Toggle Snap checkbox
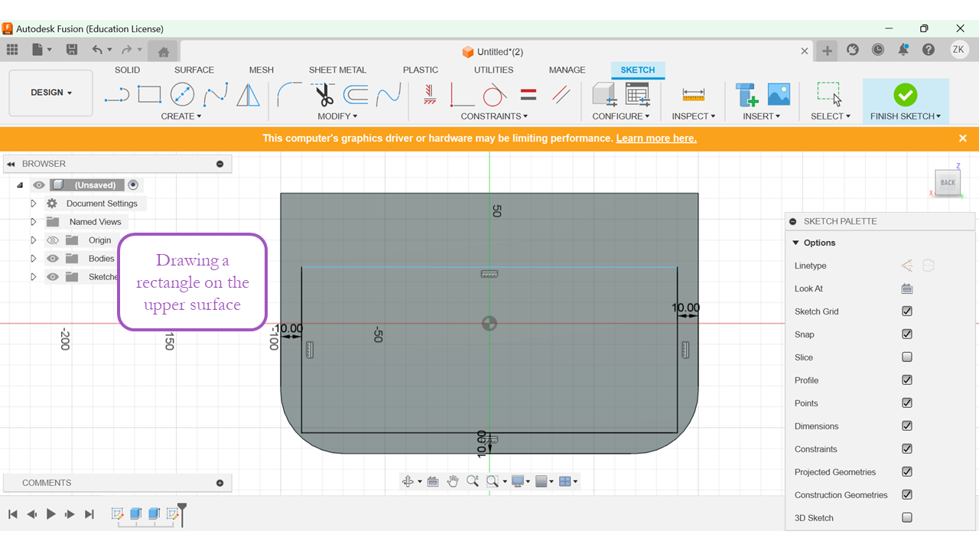This screenshot has width=979, height=551. [x=907, y=334]
